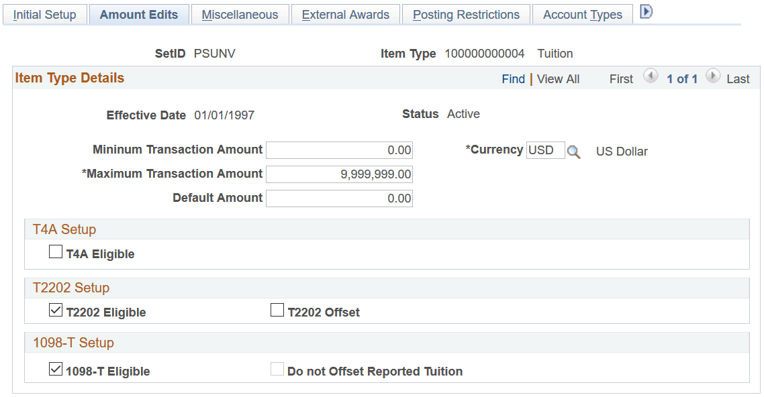This screenshot has height=397, width=764.
Task: Click the View All link
Action: pyautogui.click(x=558, y=79)
